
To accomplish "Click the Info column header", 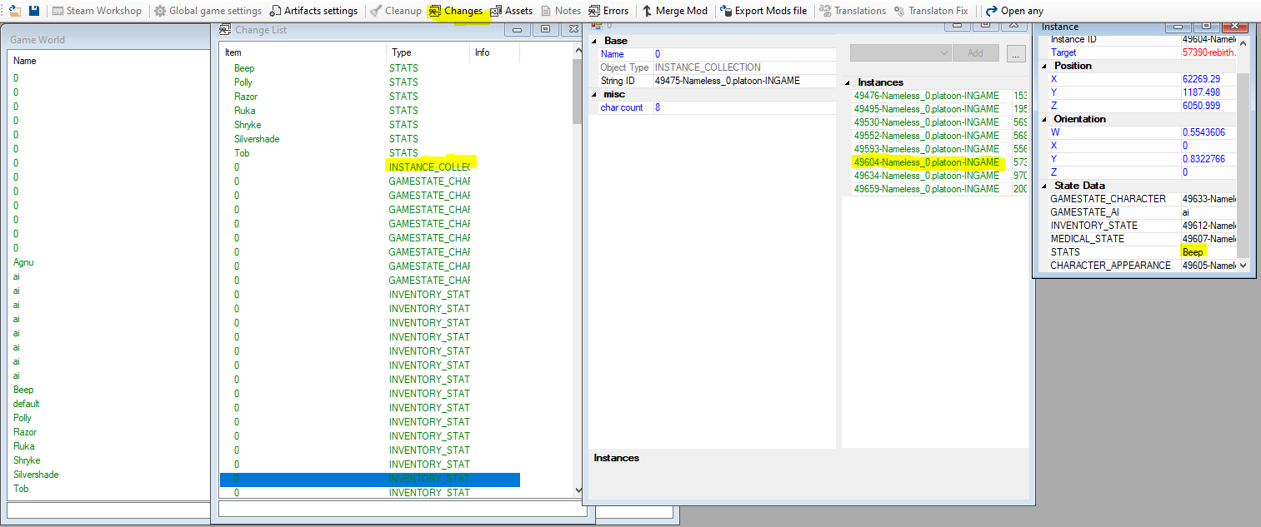I will (x=495, y=52).
